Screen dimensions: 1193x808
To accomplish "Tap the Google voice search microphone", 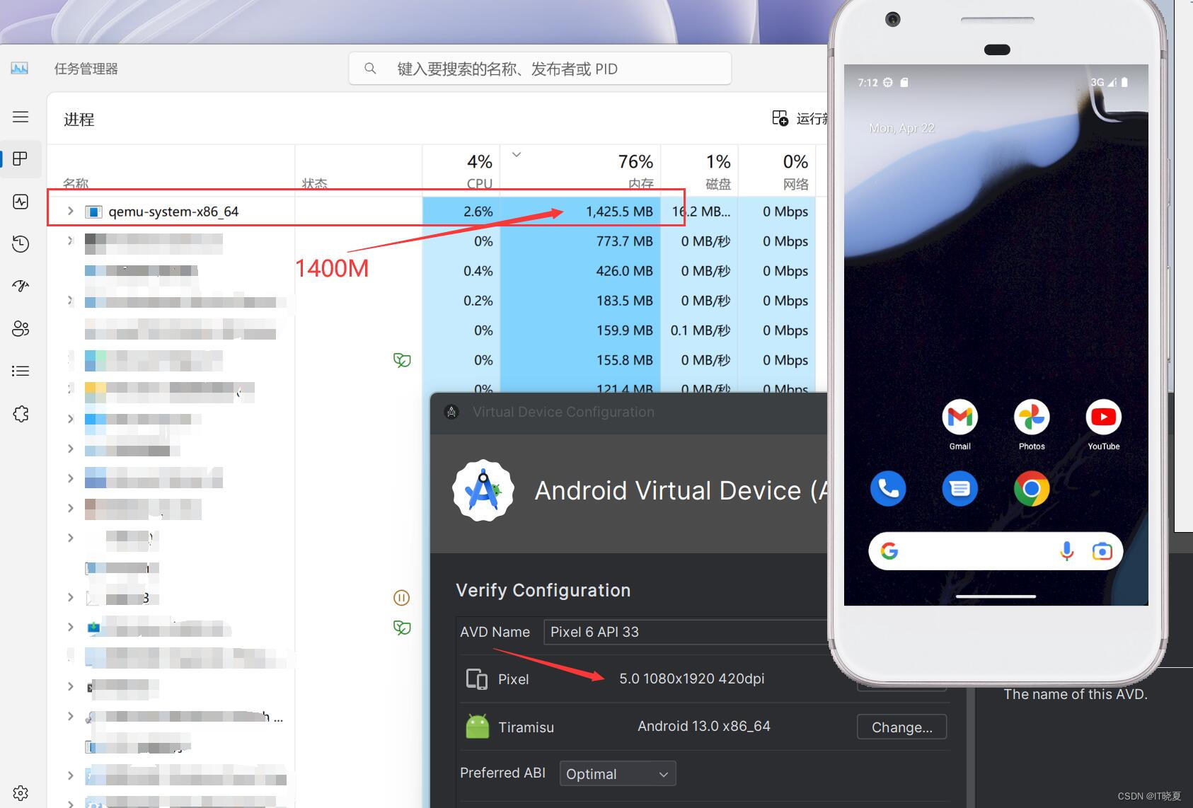I will tap(1067, 551).
